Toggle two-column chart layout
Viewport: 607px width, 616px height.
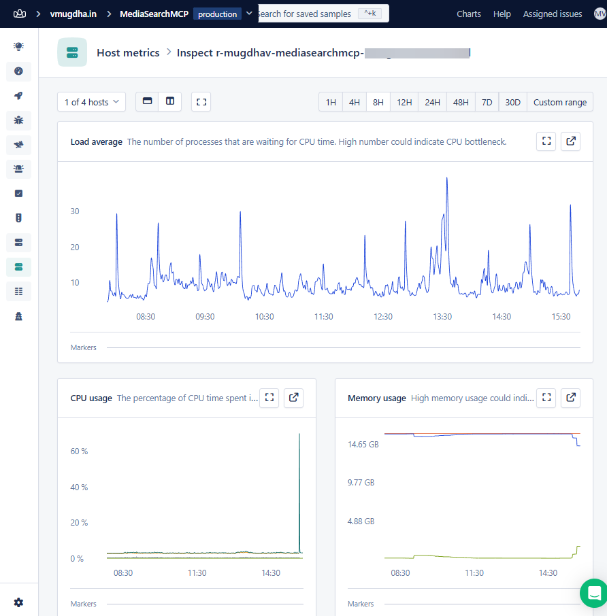[x=169, y=100]
